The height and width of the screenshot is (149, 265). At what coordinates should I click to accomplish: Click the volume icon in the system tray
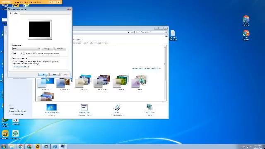pos(251,147)
